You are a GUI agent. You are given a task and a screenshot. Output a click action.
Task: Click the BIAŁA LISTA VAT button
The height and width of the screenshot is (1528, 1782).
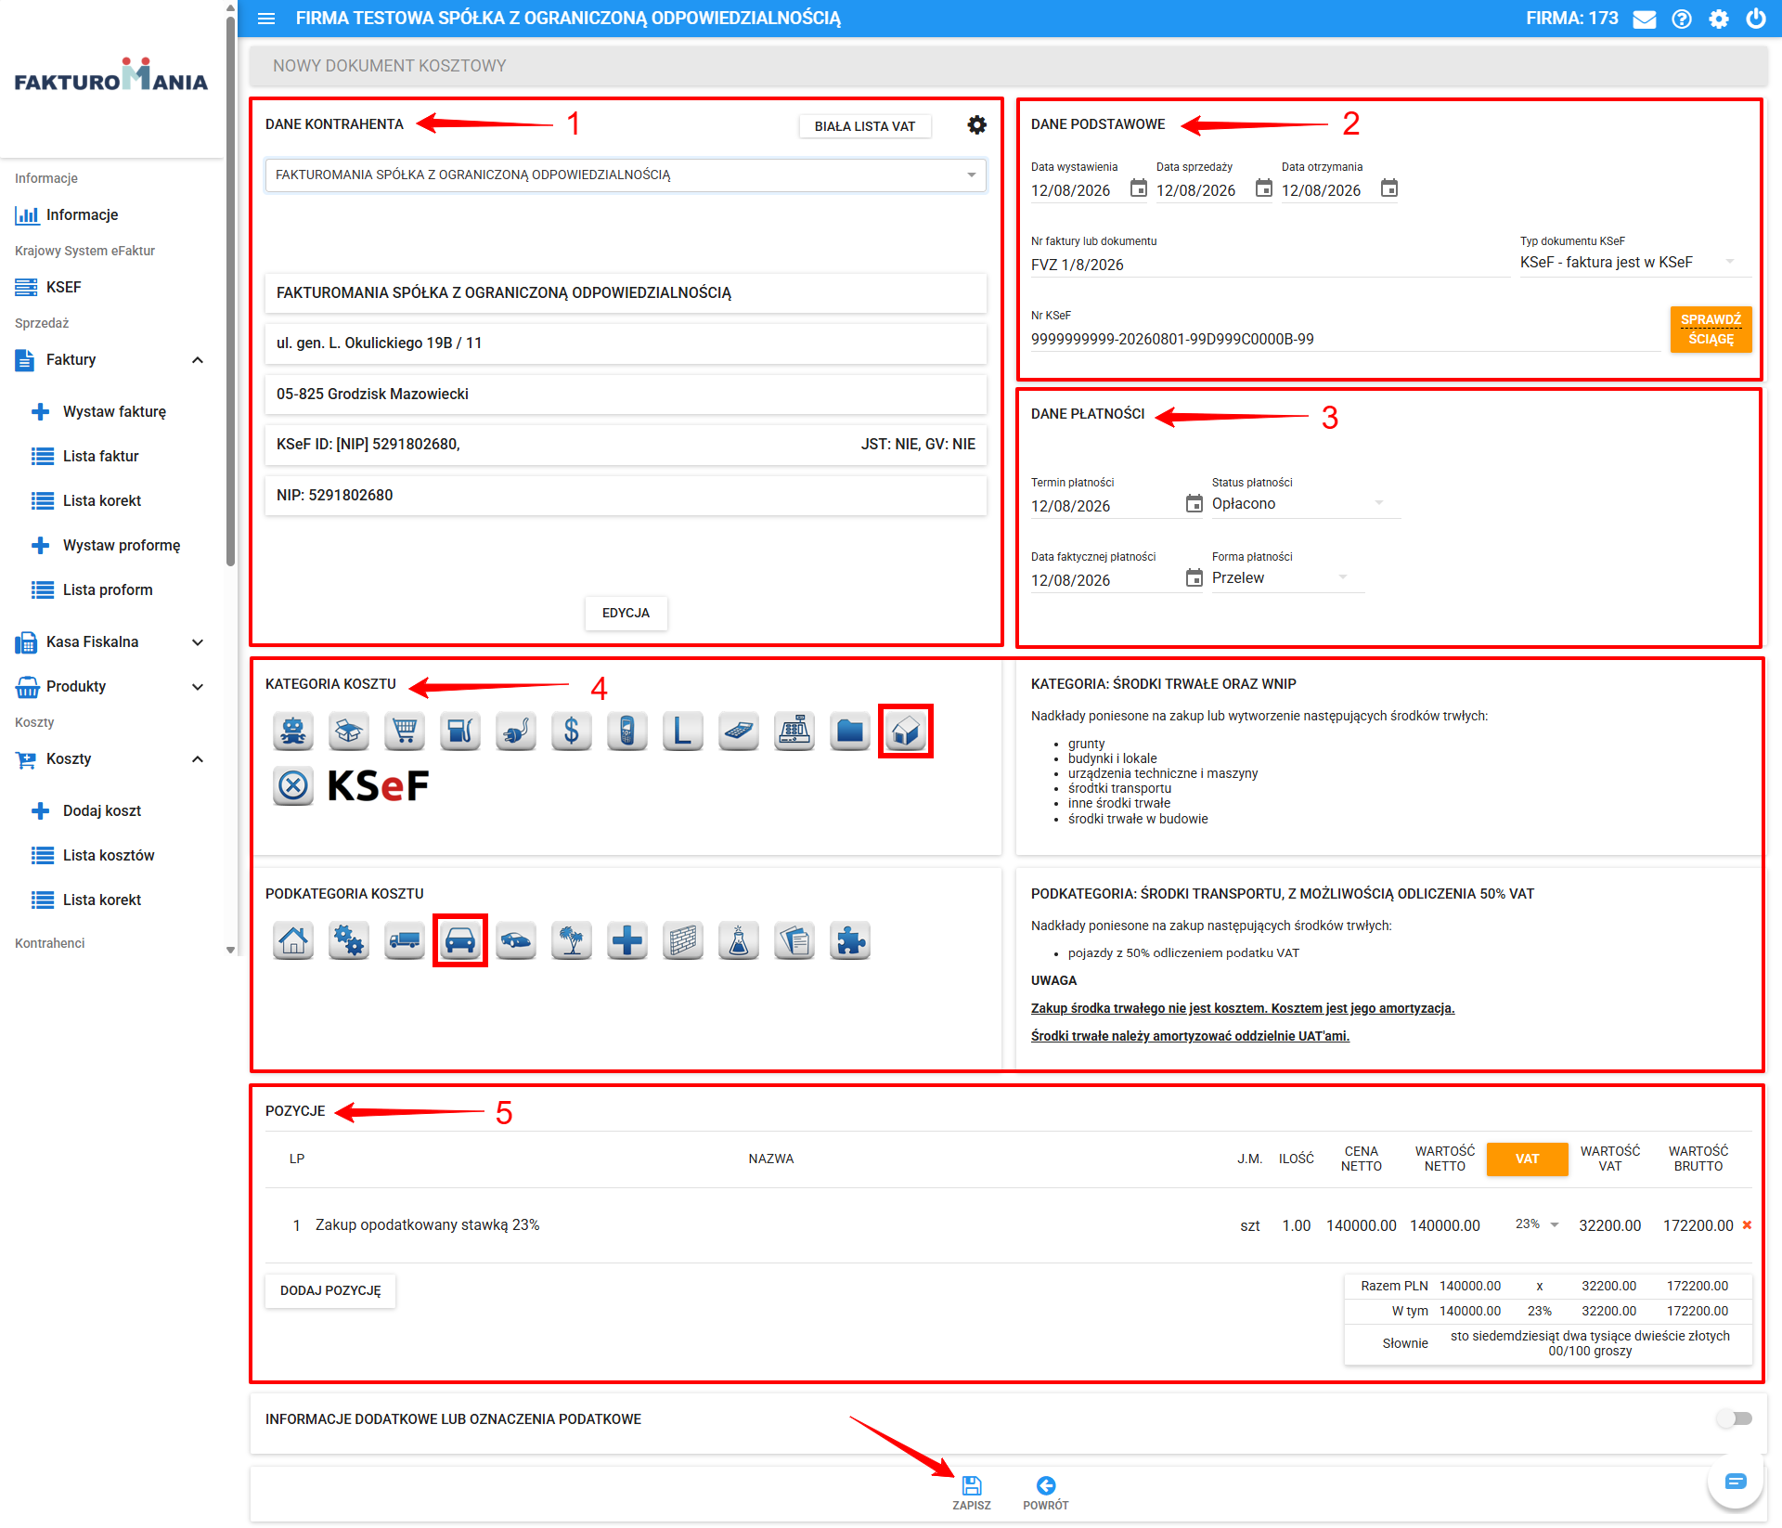[865, 126]
